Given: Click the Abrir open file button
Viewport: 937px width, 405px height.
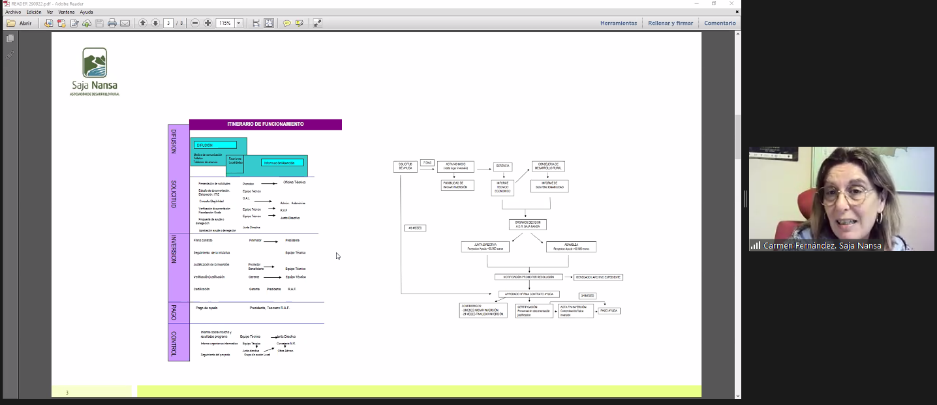Looking at the screenshot, I should point(19,23).
